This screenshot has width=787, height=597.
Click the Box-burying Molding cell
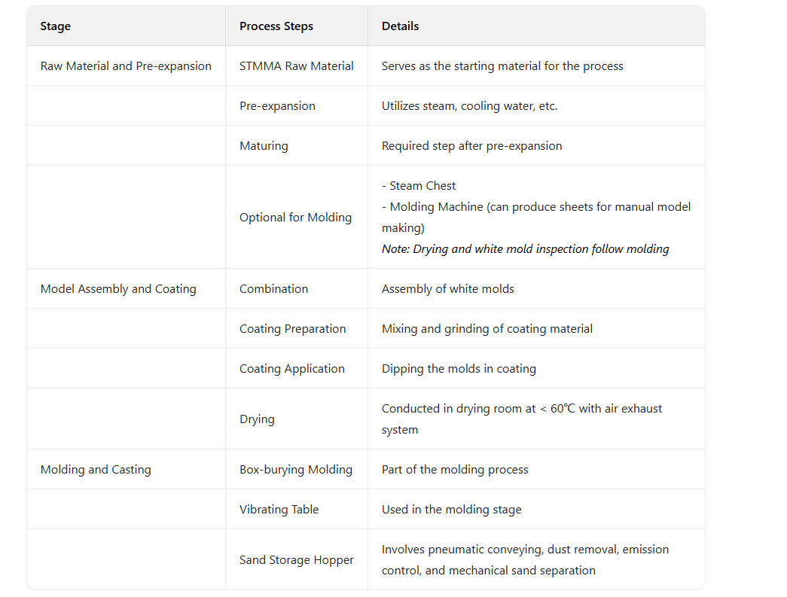point(295,470)
